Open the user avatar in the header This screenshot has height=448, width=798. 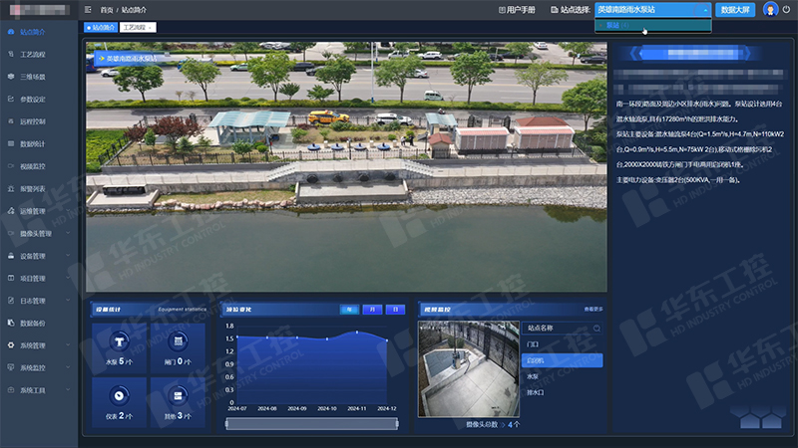770,9
